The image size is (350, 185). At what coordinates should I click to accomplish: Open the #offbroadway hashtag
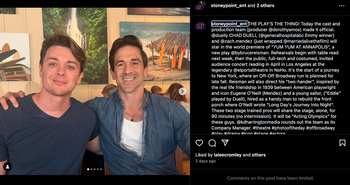tap(320, 128)
